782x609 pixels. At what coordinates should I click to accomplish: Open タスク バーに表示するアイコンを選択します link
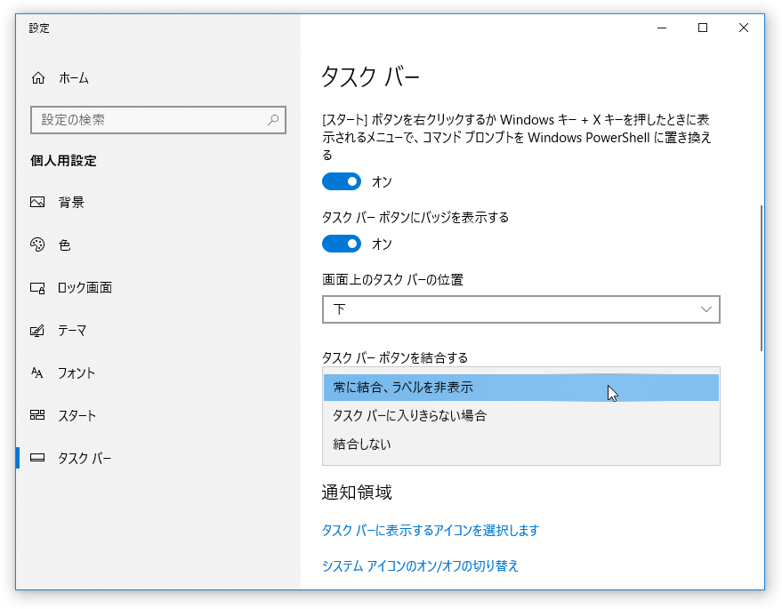[x=431, y=530]
